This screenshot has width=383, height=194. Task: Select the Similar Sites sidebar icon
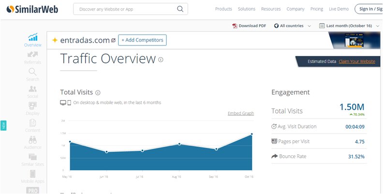pos(32,157)
